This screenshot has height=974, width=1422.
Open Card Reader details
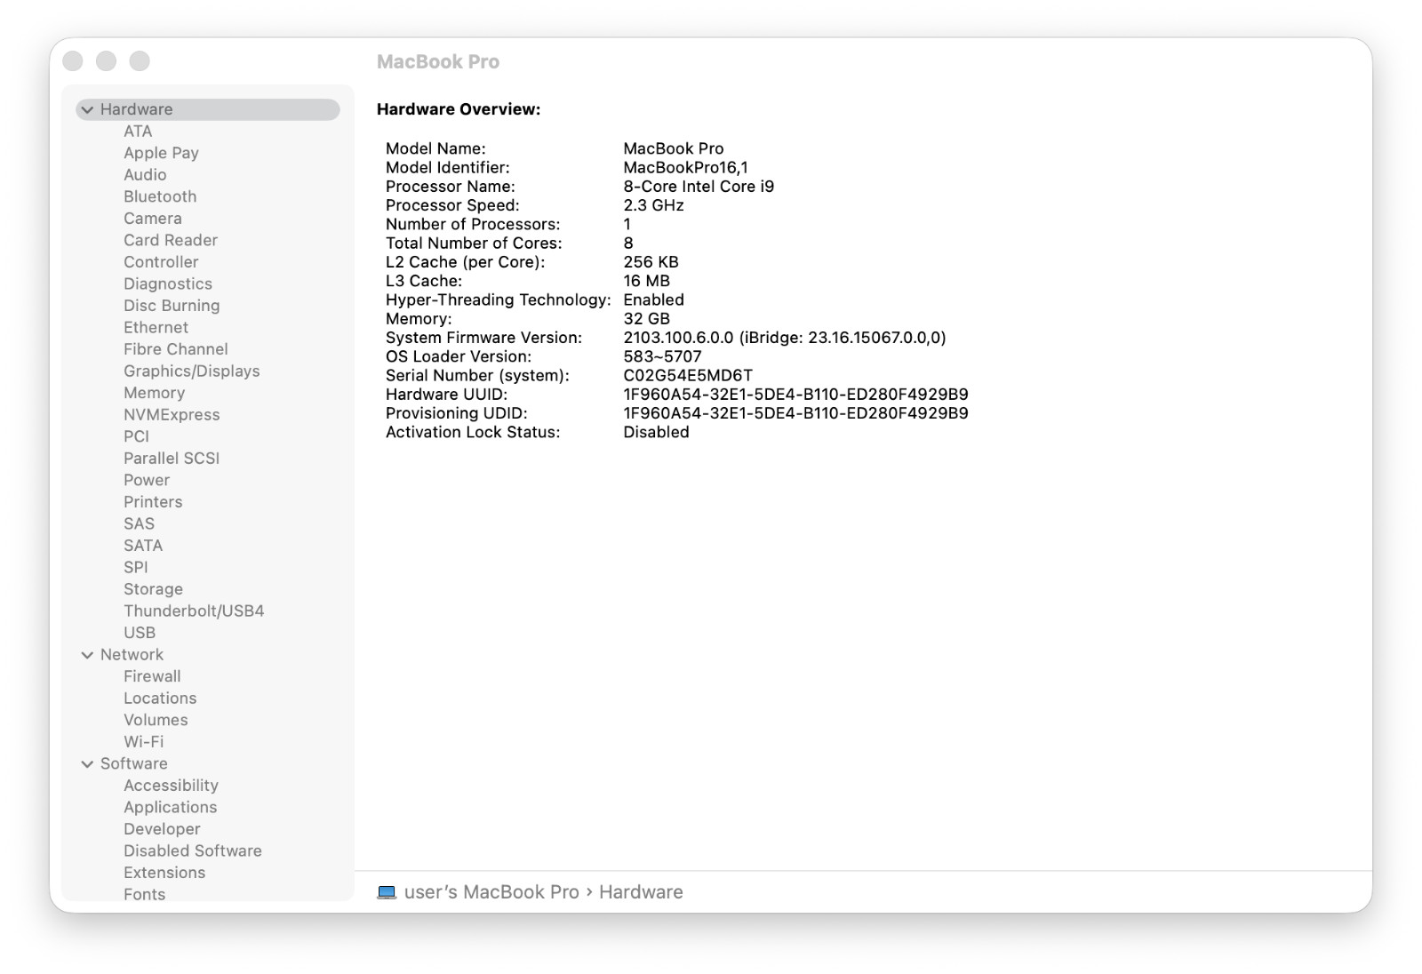click(x=171, y=240)
